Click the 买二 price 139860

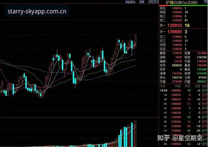coord(177,37)
